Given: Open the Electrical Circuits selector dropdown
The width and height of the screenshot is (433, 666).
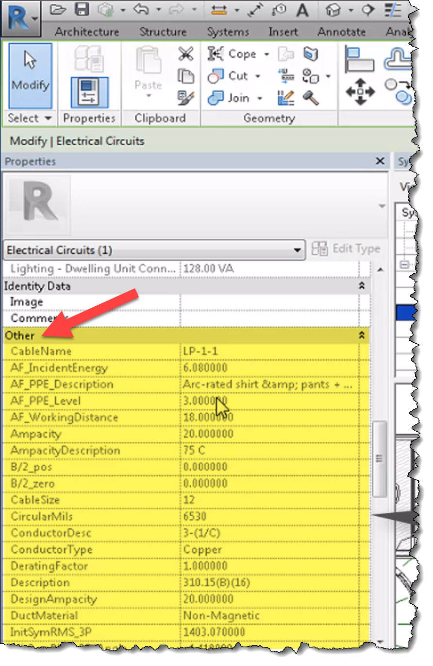Looking at the screenshot, I should click(x=298, y=250).
